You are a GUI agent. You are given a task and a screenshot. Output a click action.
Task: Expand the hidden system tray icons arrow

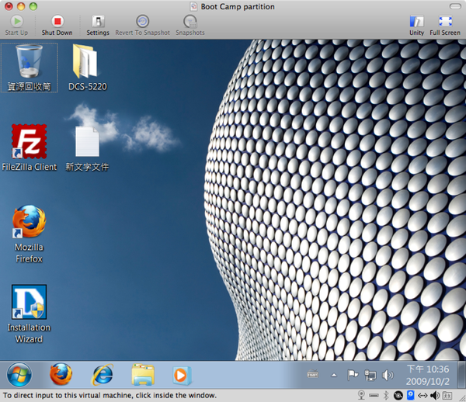coord(334,375)
